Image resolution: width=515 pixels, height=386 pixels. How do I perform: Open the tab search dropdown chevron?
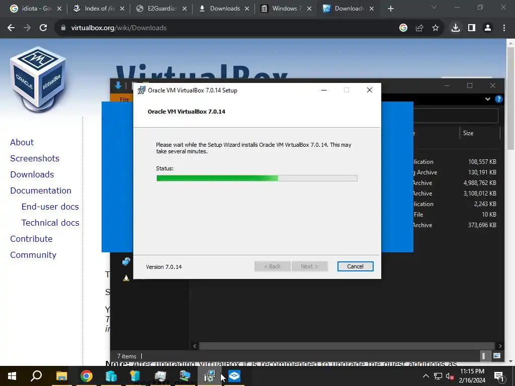(434, 7)
